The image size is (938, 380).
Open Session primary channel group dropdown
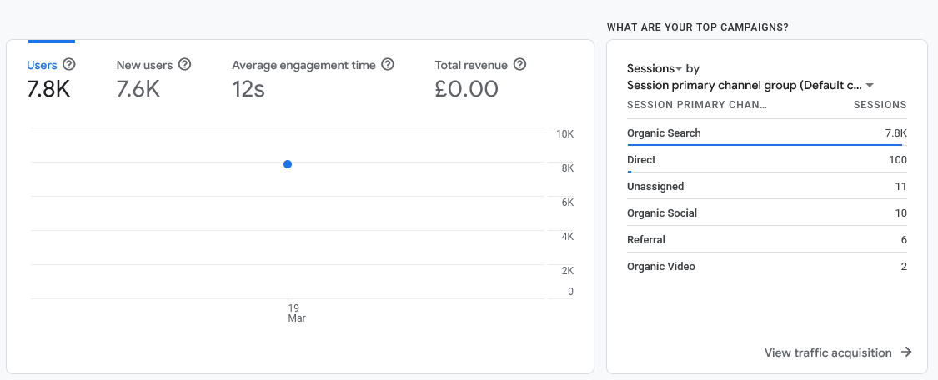(x=750, y=86)
